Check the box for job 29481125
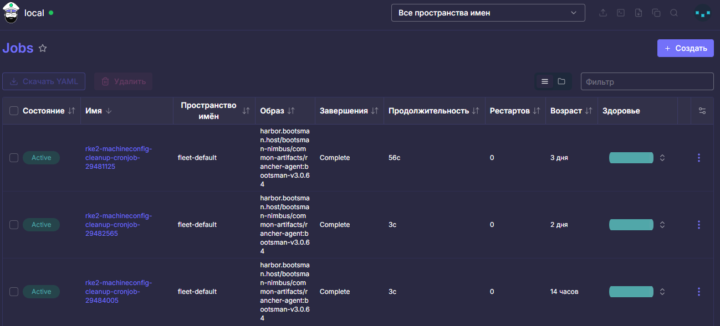This screenshot has width=720, height=326. tap(14, 158)
